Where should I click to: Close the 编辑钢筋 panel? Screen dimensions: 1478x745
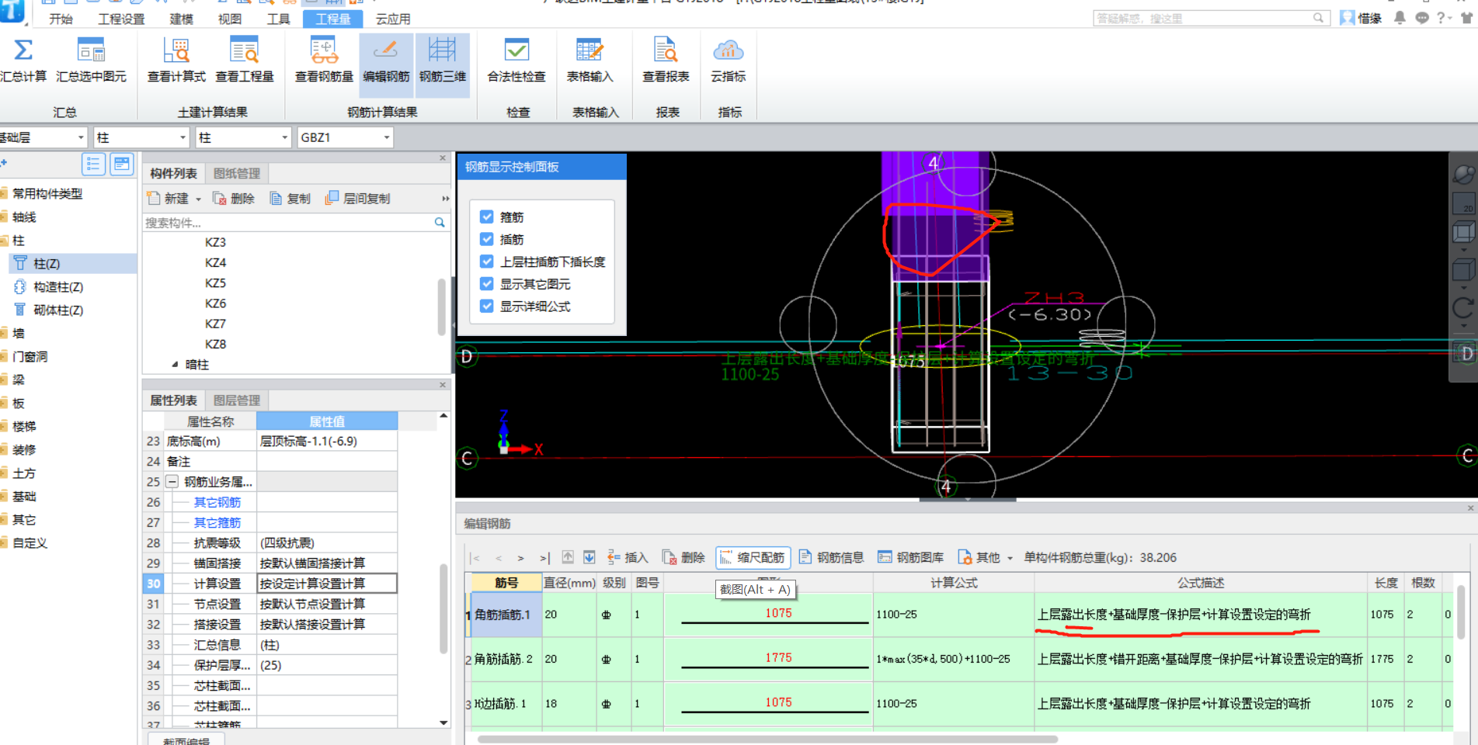(x=1470, y=508)
